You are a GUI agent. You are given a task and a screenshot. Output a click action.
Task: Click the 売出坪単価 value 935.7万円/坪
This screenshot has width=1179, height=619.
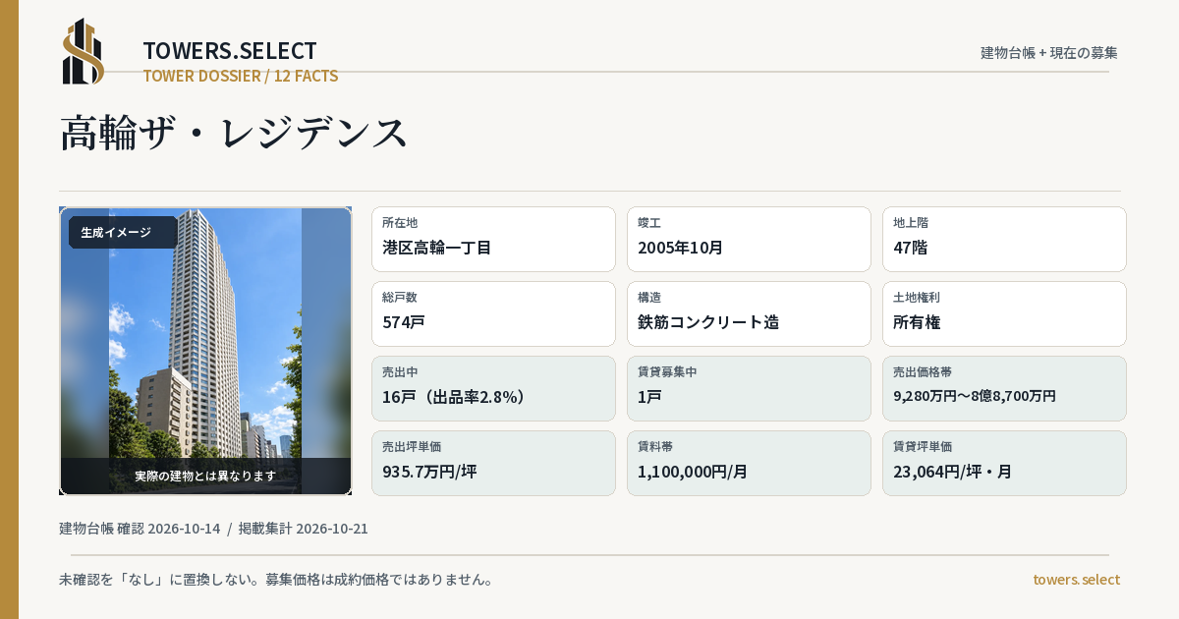click(429, 472)
